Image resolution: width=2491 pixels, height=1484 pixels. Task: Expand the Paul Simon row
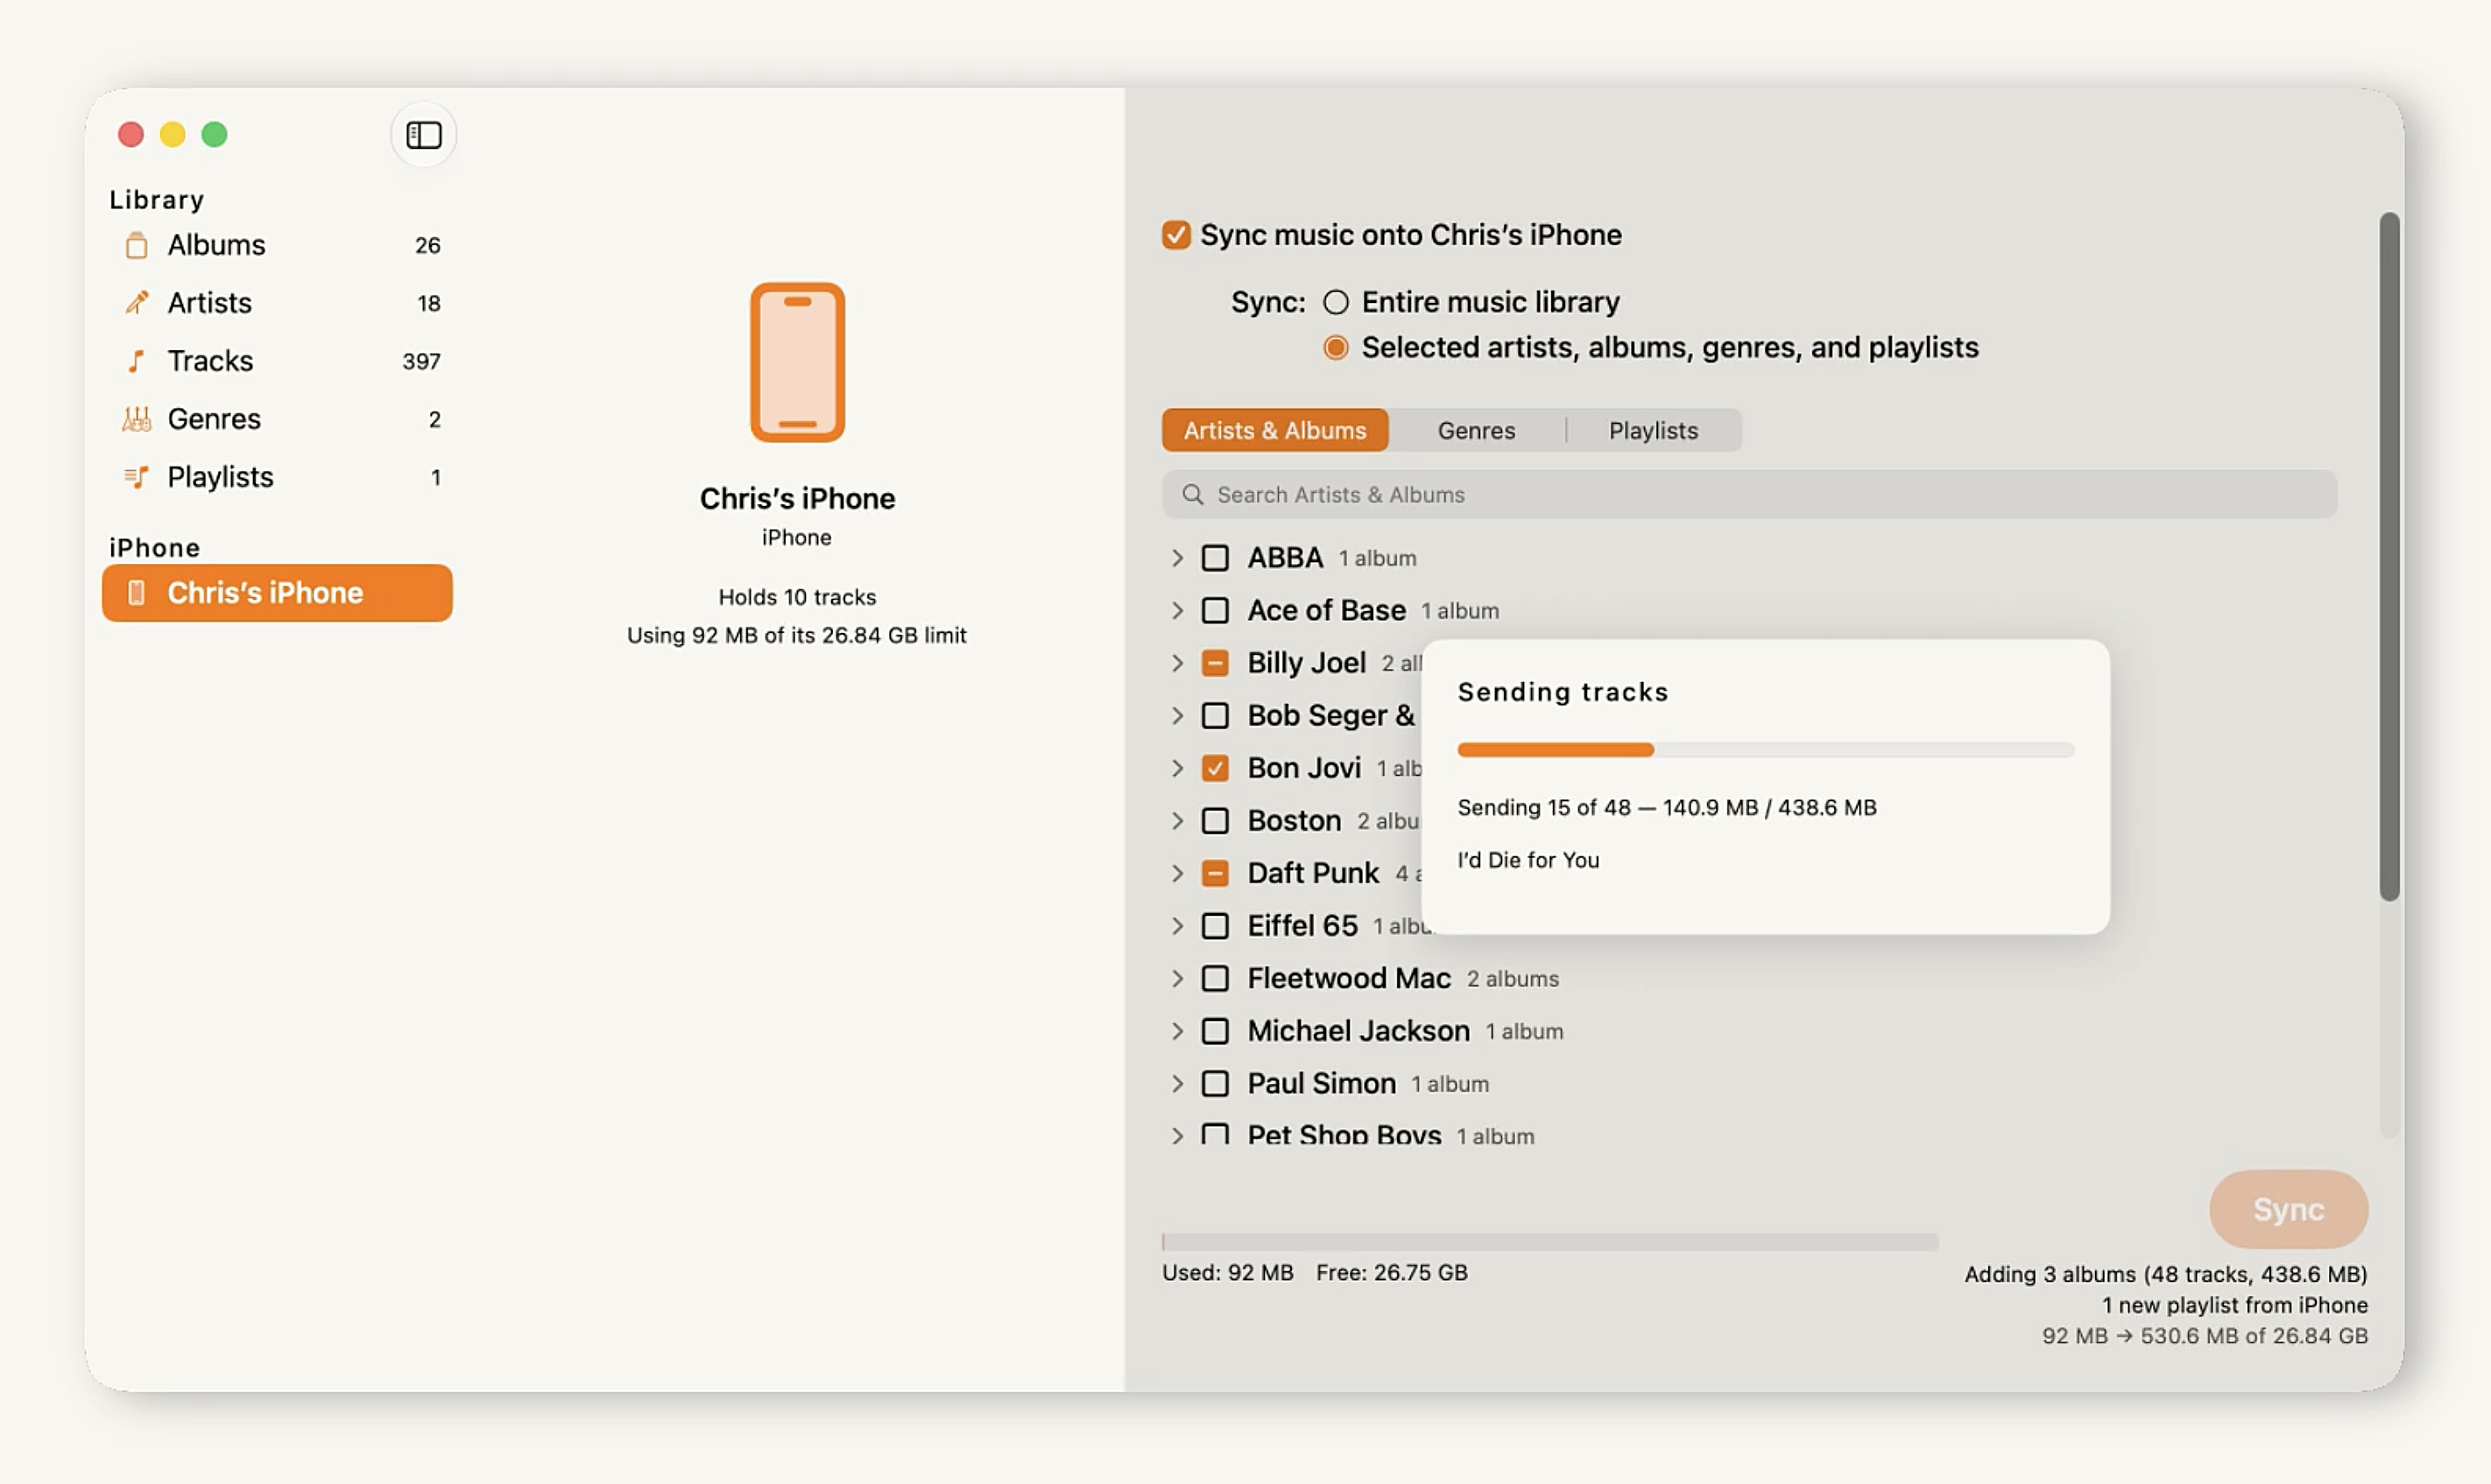[1177, 1084]
